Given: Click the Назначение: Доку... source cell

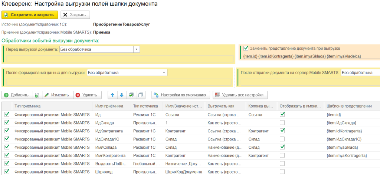Looking at the screenshot, I should (184, 164).
